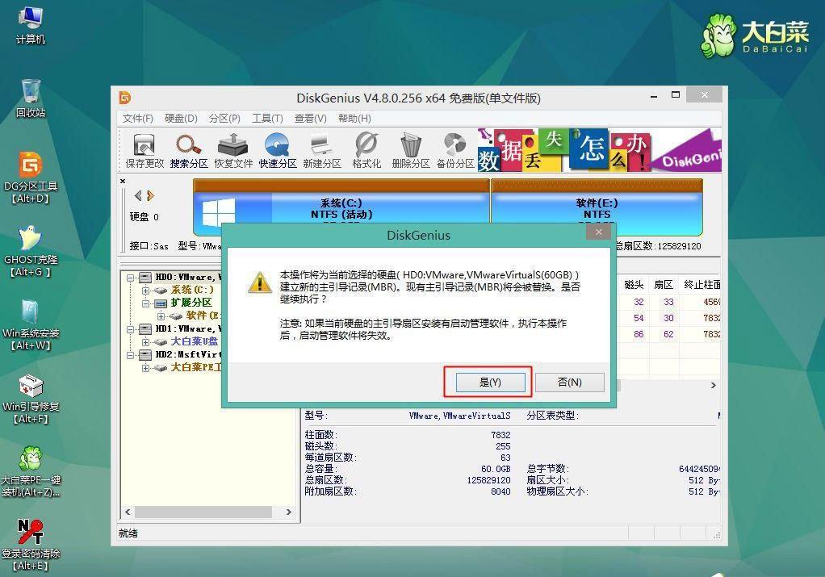Select the HD1:VMware disk entry

coord(188,328)
